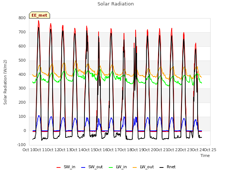Toggle LW_out series in the legend

point(143,167)
